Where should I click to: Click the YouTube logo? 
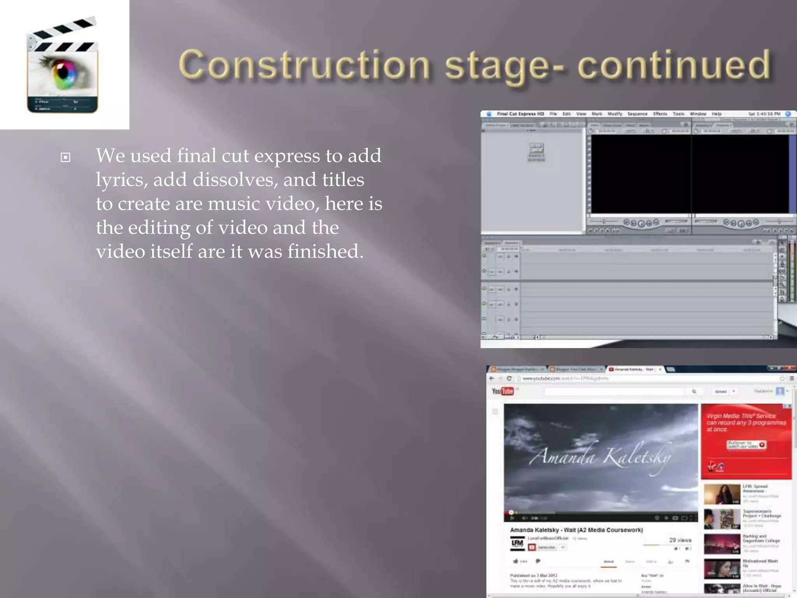pyautogui.click(x=503, y=391)
